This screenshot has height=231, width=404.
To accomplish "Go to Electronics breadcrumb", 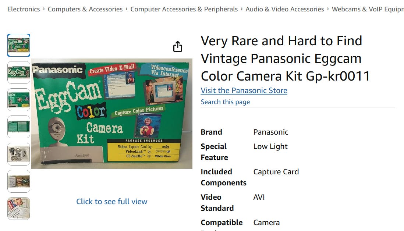I will [x=24, y=9].
